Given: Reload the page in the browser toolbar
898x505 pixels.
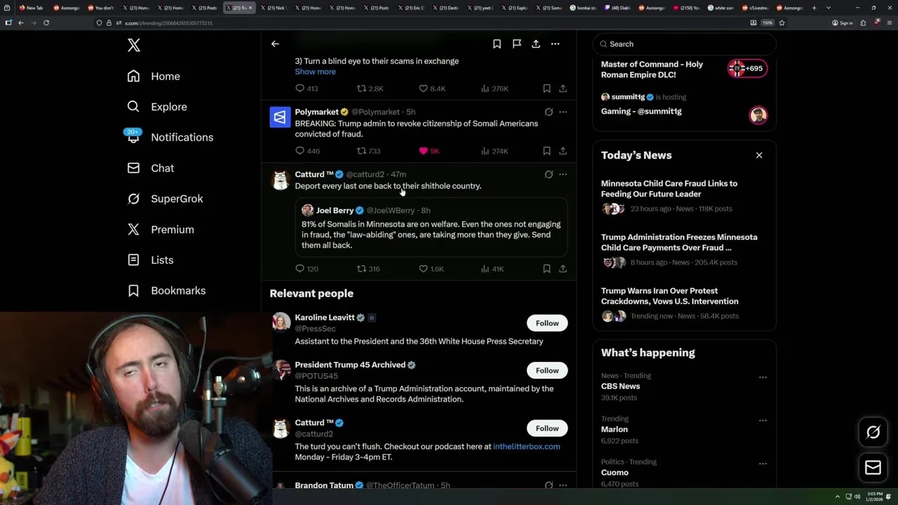Looking at the screenshot, I should [x=46, y=22].
